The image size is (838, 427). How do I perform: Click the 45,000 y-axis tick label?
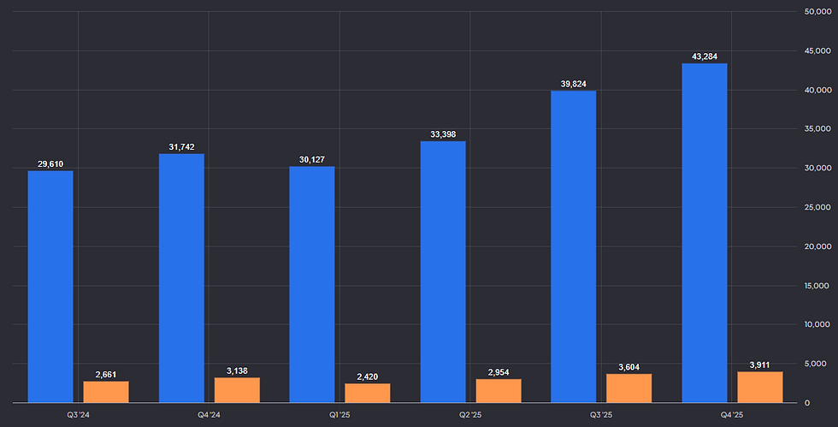[817, 50]
